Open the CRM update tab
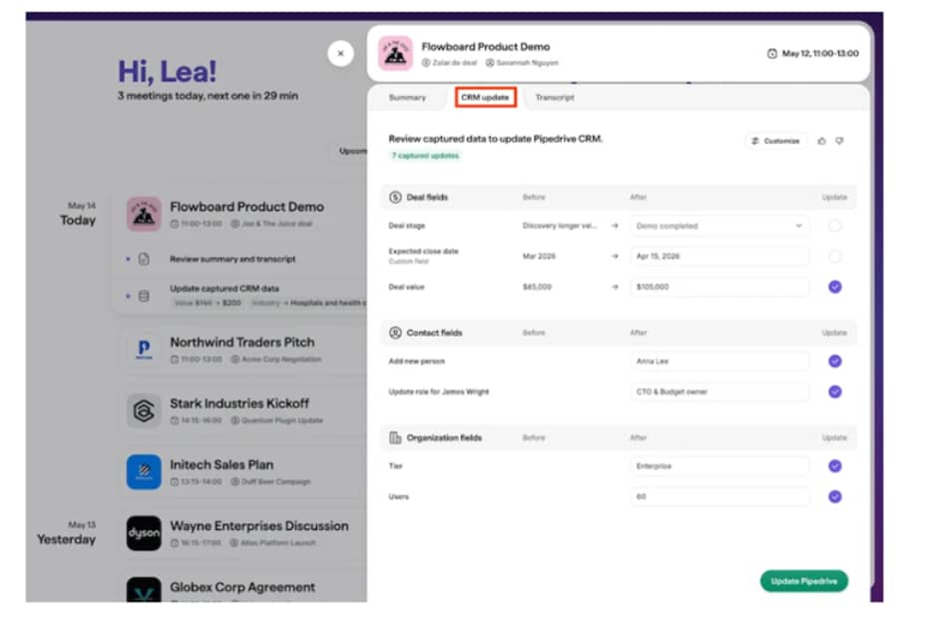934x626 pixels. click(486, 97)
